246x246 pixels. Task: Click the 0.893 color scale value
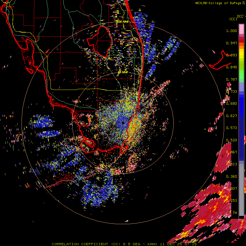[x=232, y=55]
